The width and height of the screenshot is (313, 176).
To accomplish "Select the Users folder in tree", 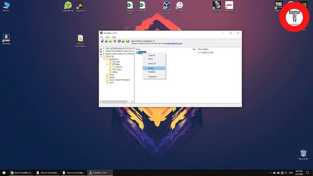I will click(x=111, y=83).
